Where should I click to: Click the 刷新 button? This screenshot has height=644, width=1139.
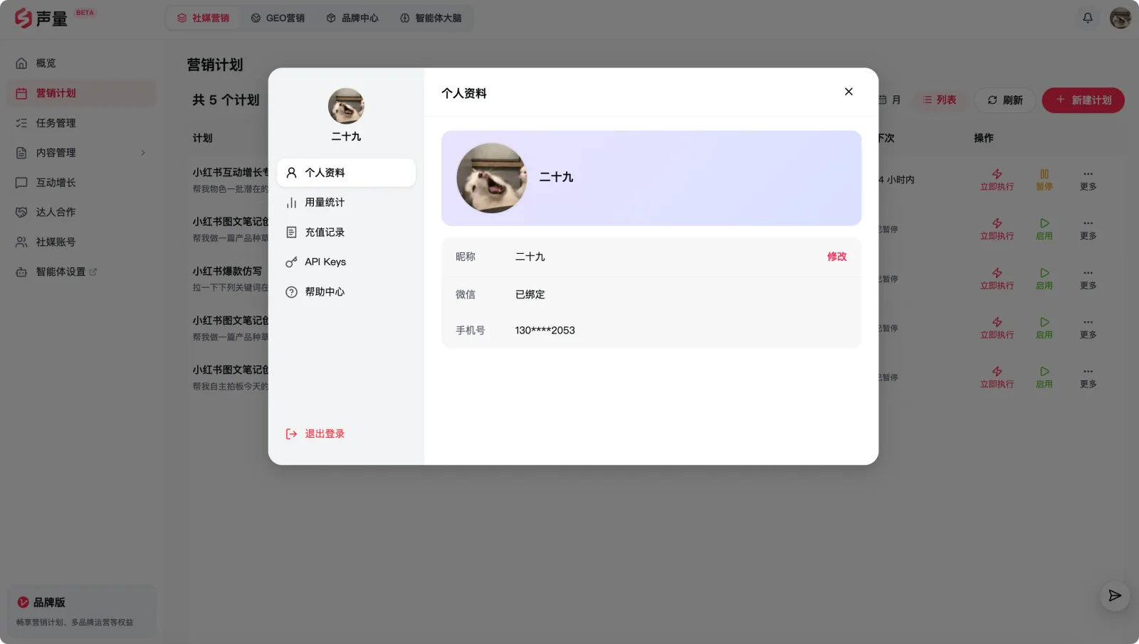1004,100
